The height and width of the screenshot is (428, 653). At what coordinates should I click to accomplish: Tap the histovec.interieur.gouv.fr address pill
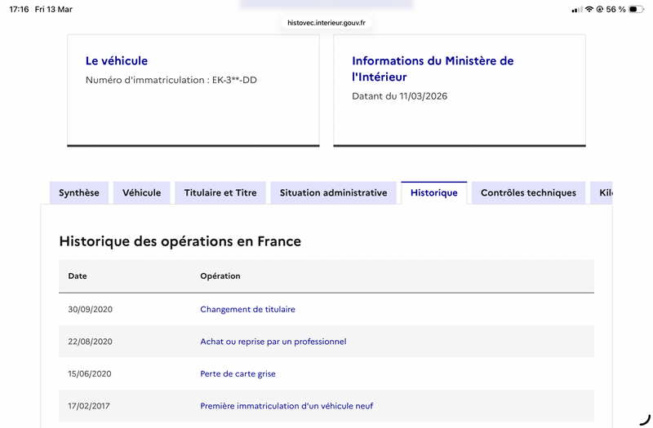tap(326, 23)
